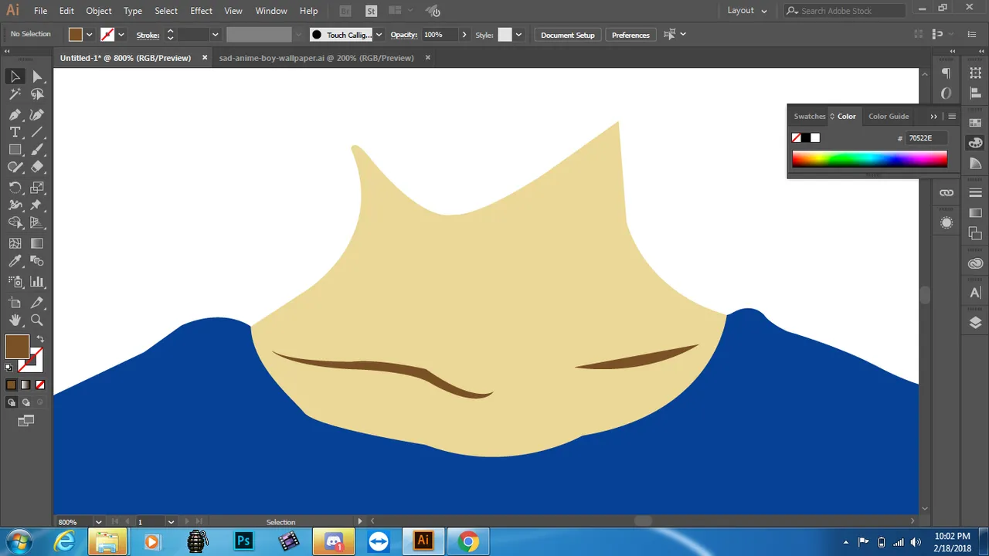Image resolution: width=989 pixels, height=556 pixels.
Task: Reset to default fill and stroke
Action: pos(9,368)
